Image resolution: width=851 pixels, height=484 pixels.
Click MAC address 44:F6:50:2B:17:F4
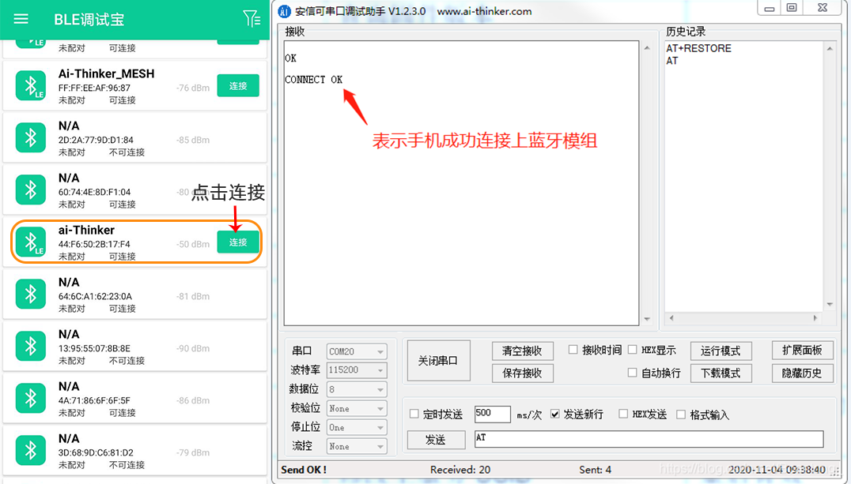point(94,244)
